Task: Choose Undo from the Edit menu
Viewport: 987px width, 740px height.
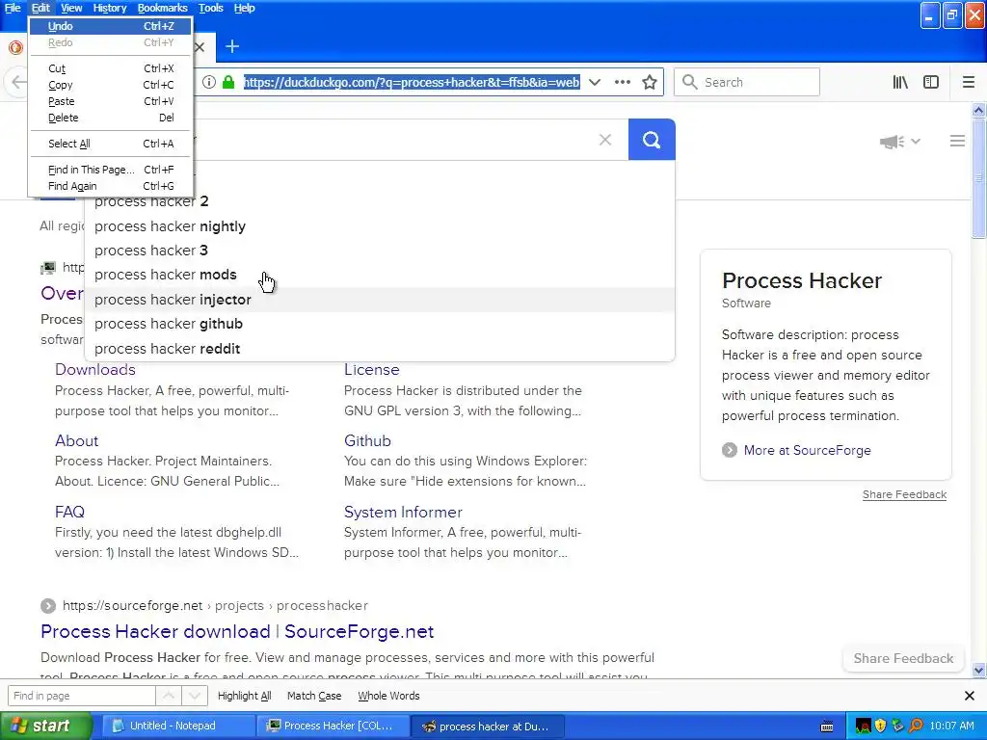Action: (111, 26)
